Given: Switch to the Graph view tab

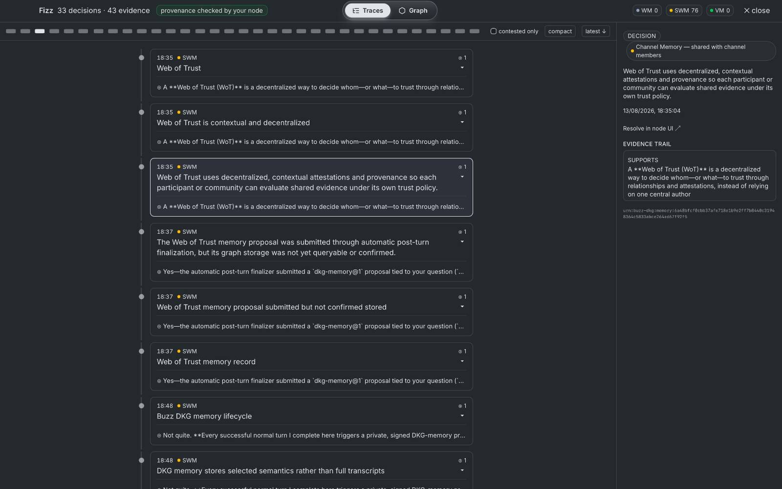Looking at the screenshot, I should coord(413,10).
